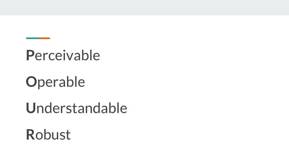
Task: Click the word Perceivable
Action: [63, 55]
